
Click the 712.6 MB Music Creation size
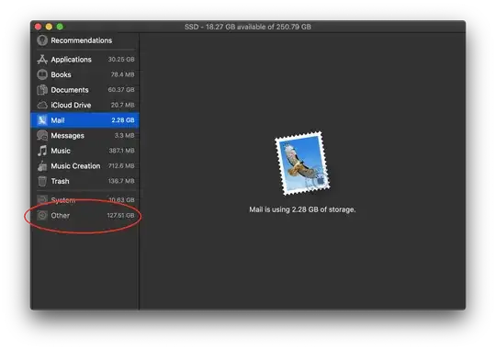(121, 166)
